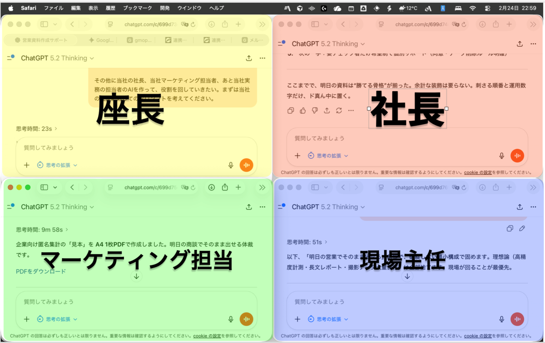Screen dimensions: 545x343
Task: Click the copy message icon in blue window
Action: 510,229
